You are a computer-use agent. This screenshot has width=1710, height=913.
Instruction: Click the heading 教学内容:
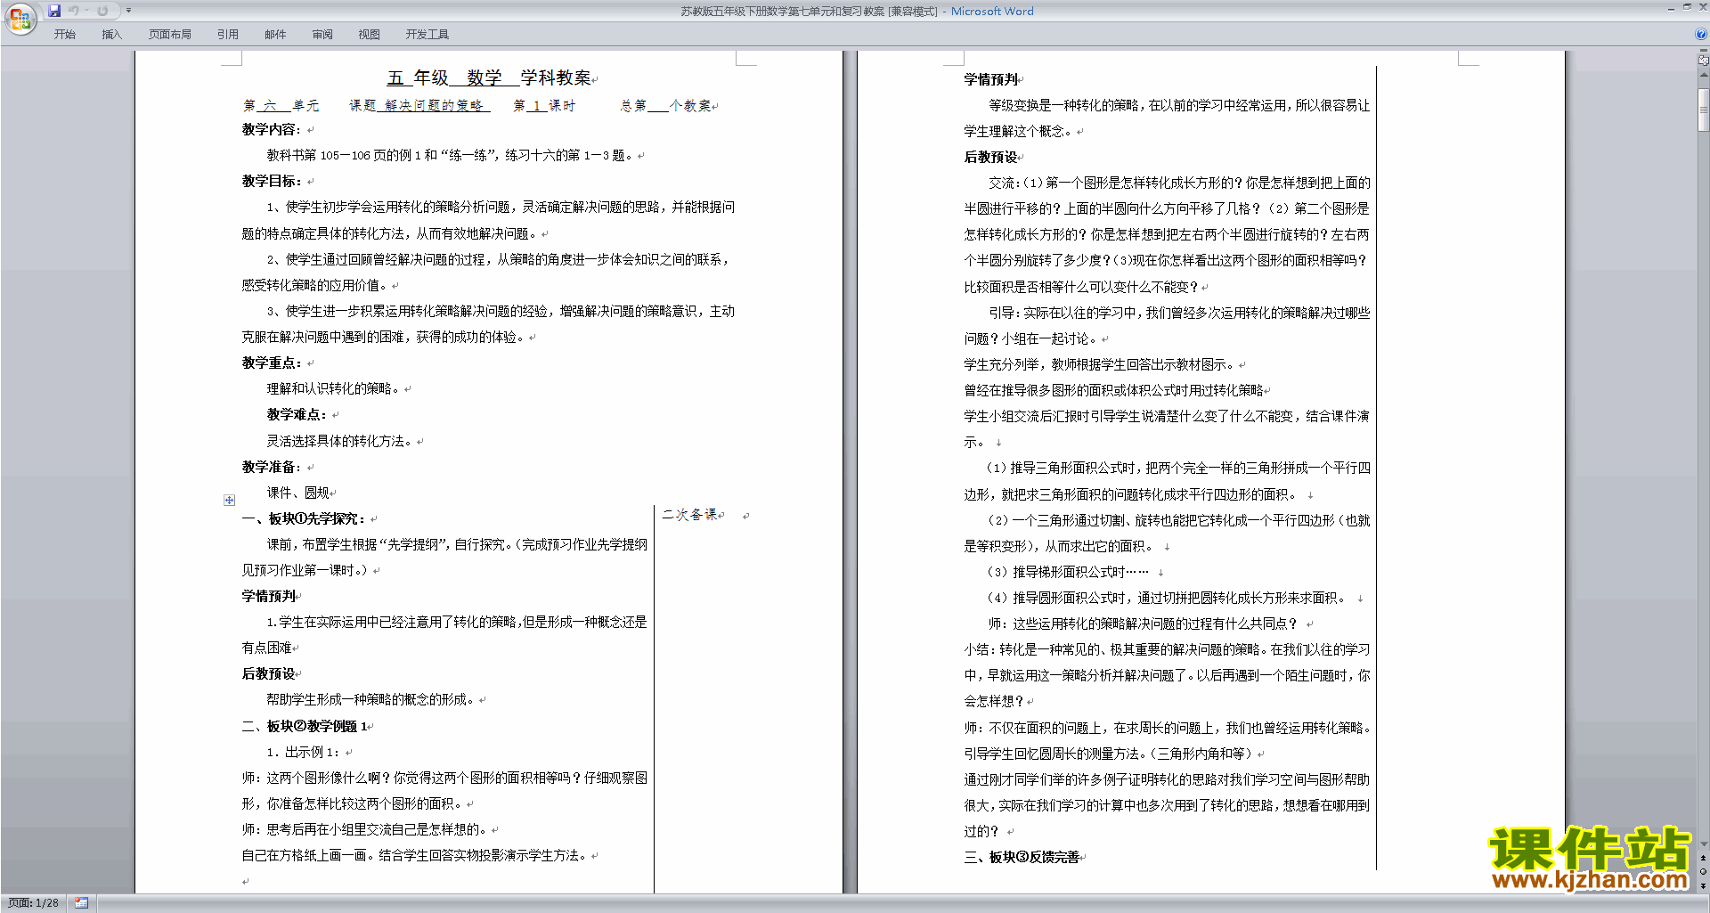[x=271, y=129]
